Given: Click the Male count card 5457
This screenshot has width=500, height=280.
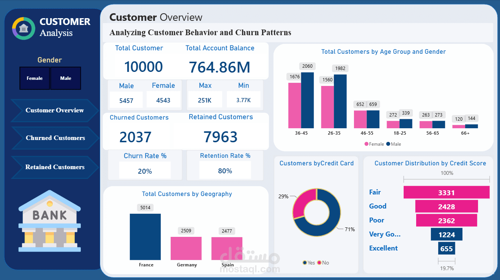Looking at the screenshot, I should tap(126, 100).
